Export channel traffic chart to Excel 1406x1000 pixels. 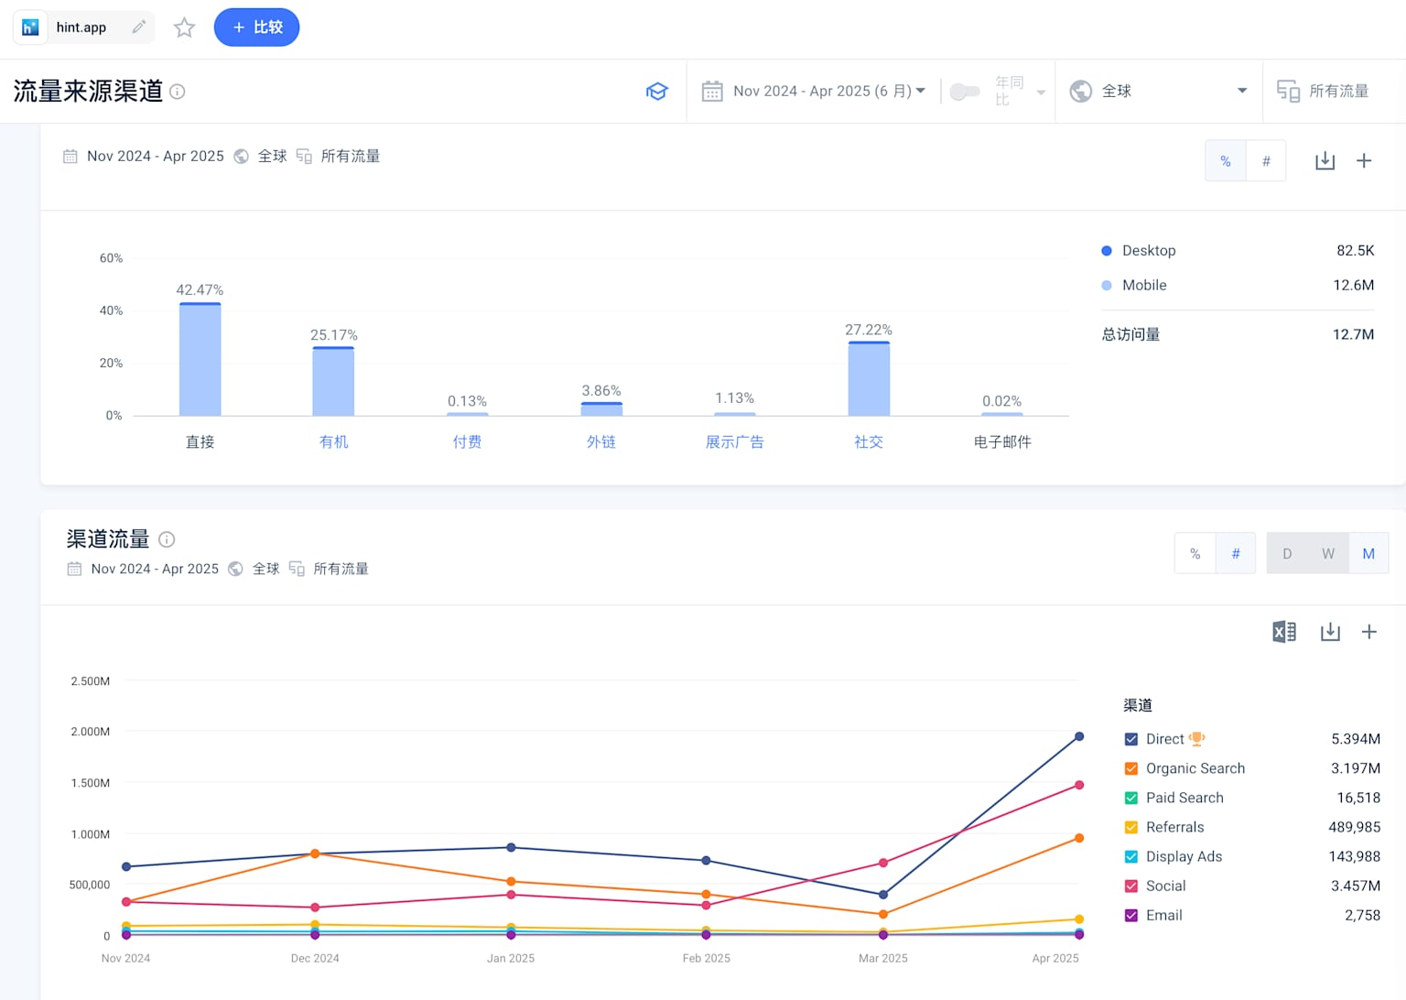1283,632
